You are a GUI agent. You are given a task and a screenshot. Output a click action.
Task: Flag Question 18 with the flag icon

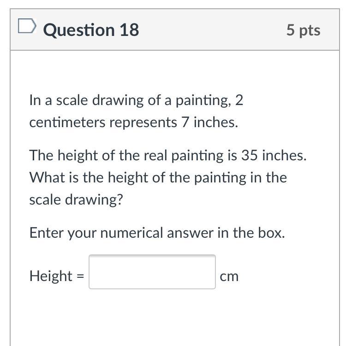click(x=27, y=27)
